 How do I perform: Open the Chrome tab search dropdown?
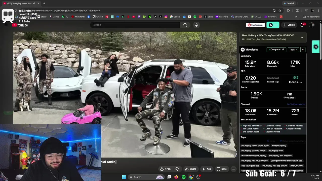click(x=297, y=11)
